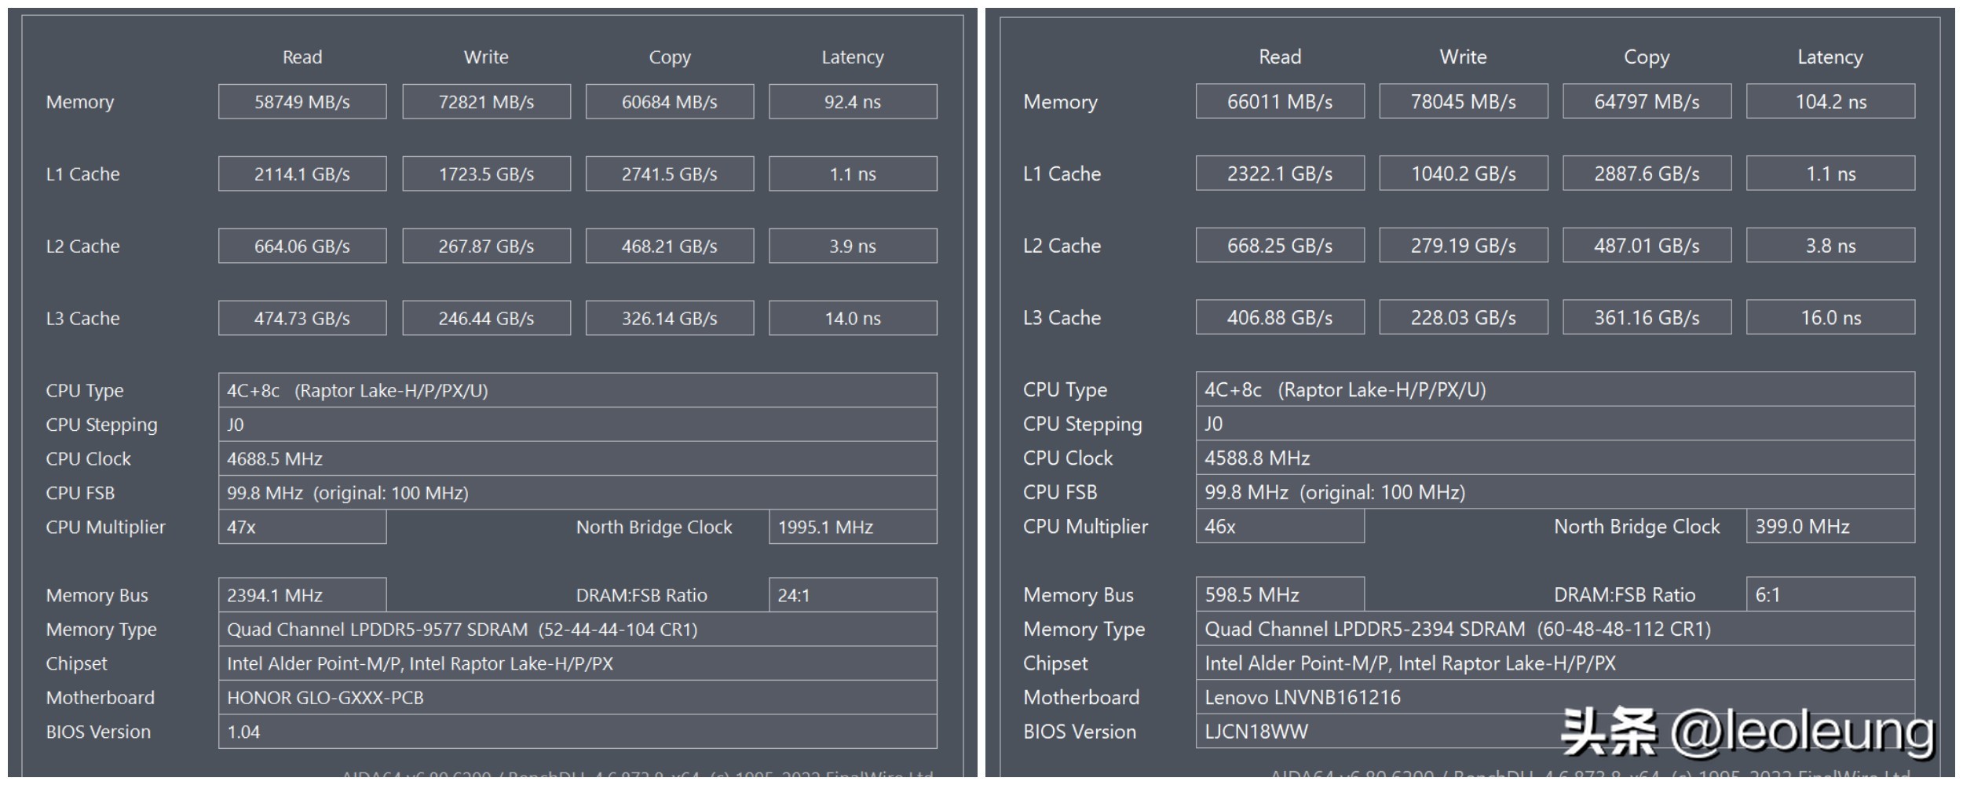Image resolution: width=1963 pixels, height=785 pixels.
Task: Click the 1040.2 GB/s L1 write value
Action: pyautogui.click(x=1464, y=173)
